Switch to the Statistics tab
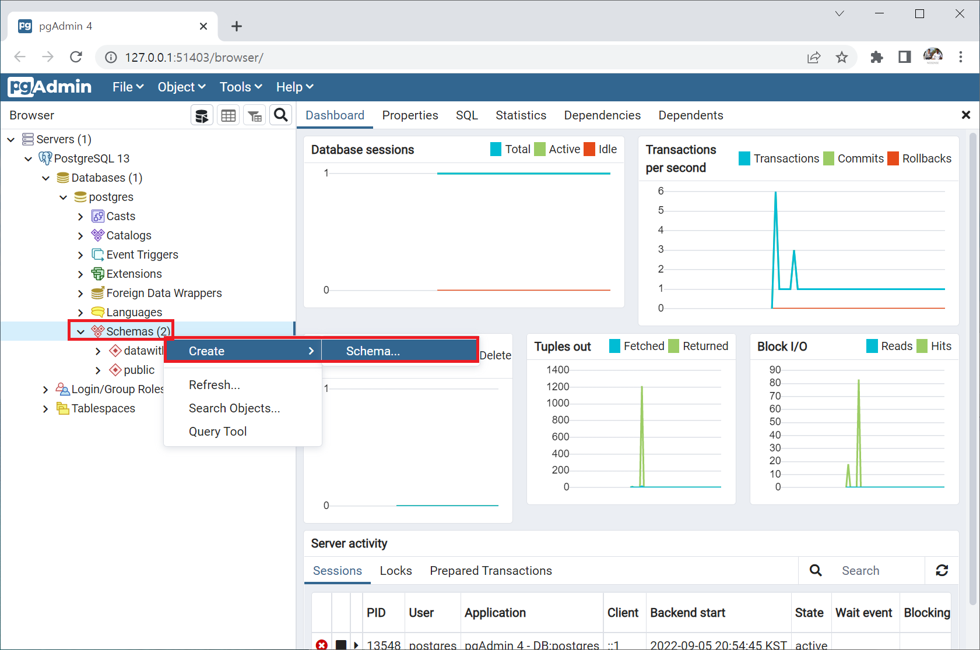Viewport: 980px width, 650px height. coord(521,115)
